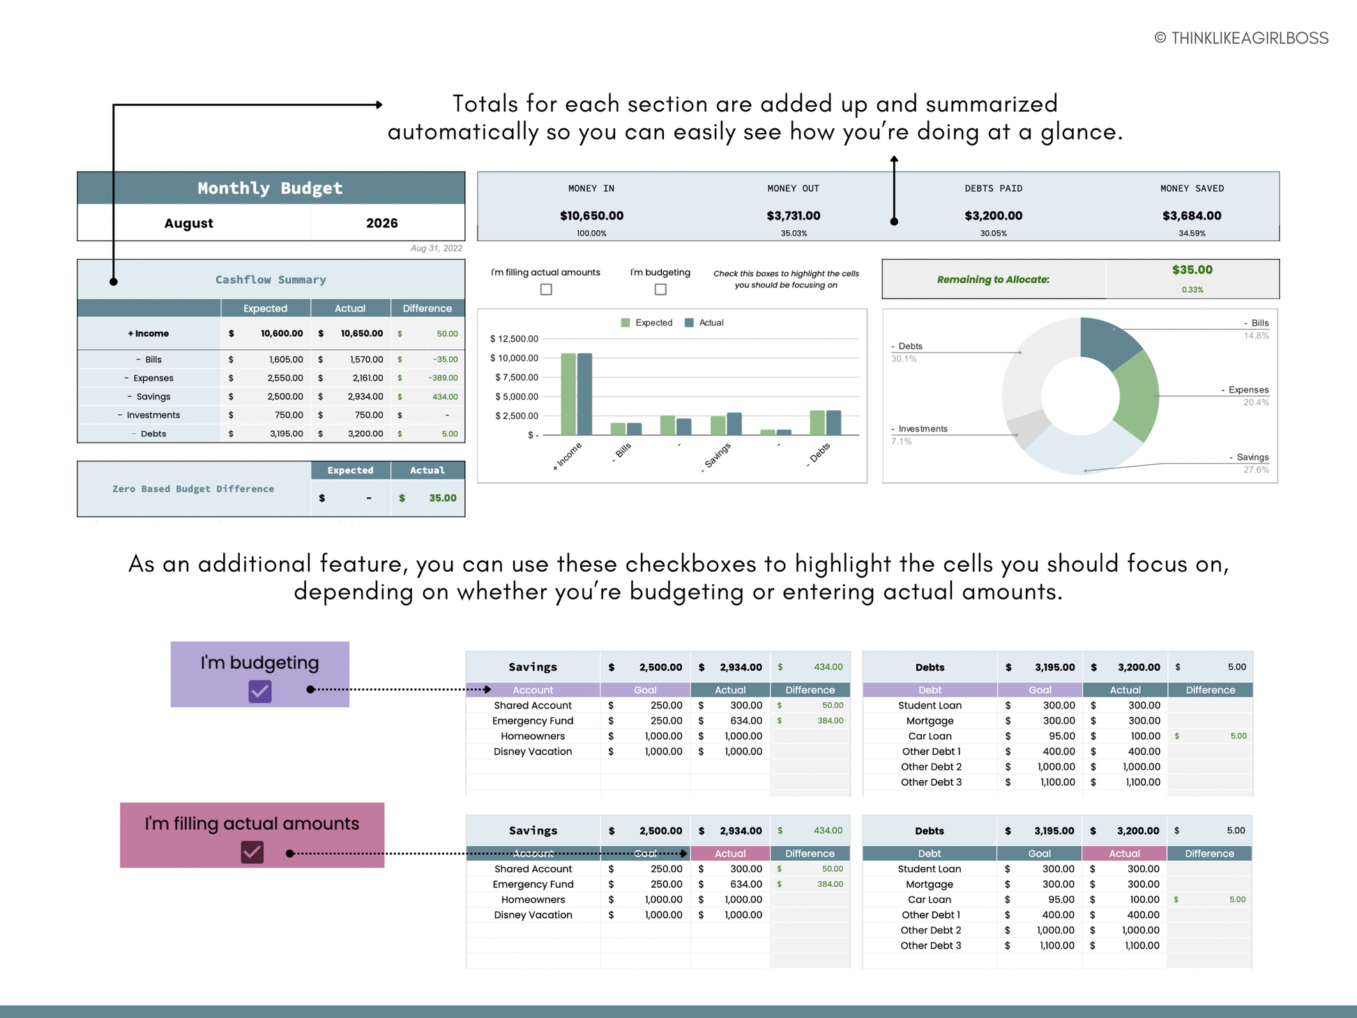The height and width of the screenshot is (1018, 1357).
Task: Click the blue Actual legend swatch
Action: (690, 323)
